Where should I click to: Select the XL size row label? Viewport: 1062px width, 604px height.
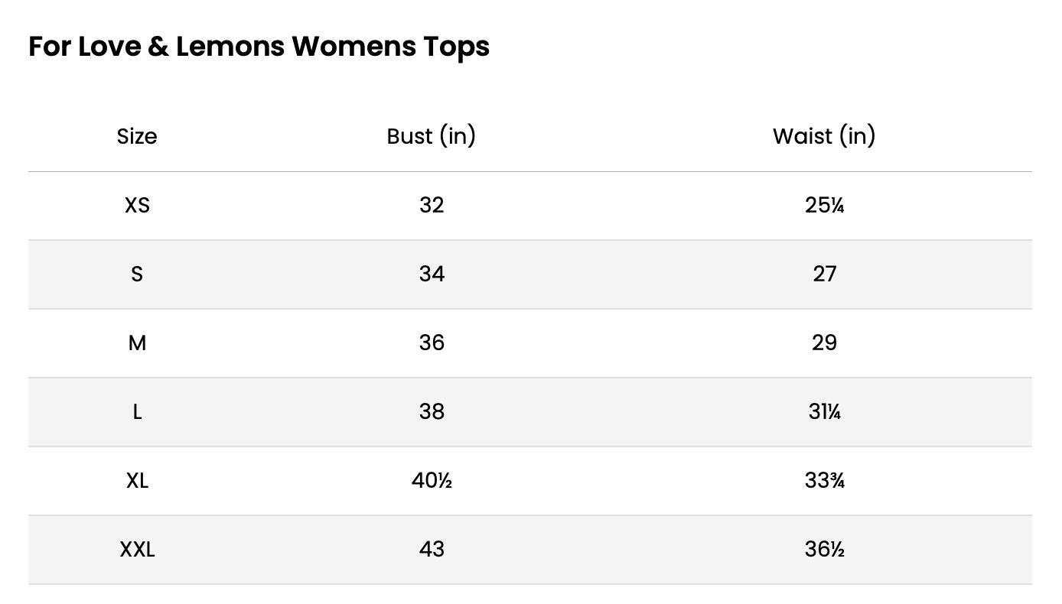click(137, 480)
